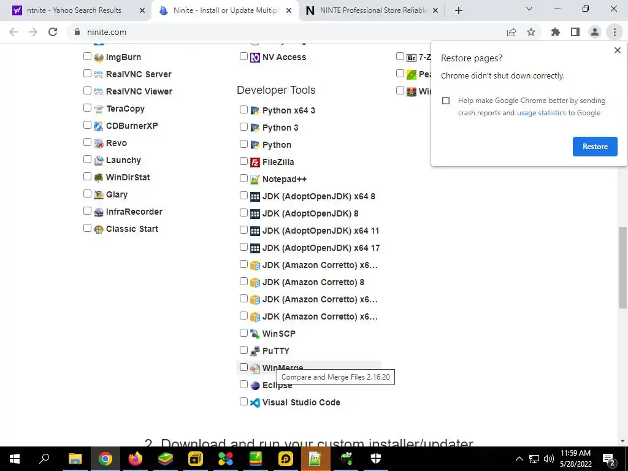Click the FileZilla icon

click(255, 162)
